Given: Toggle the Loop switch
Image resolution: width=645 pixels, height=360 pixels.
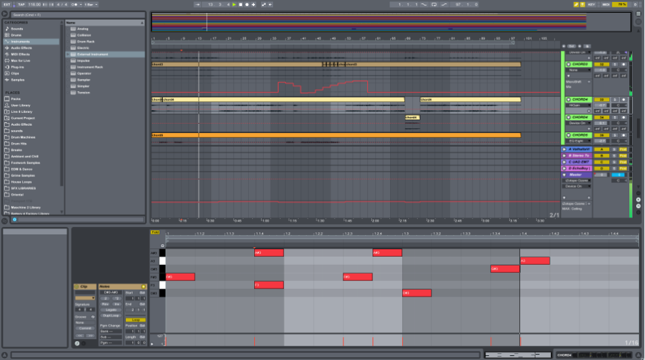Looking at the screenshot, I should (x=434, y=5).
